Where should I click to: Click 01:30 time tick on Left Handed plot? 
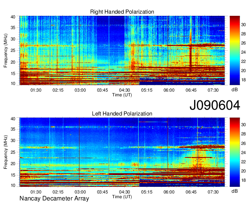coord(36,192)
